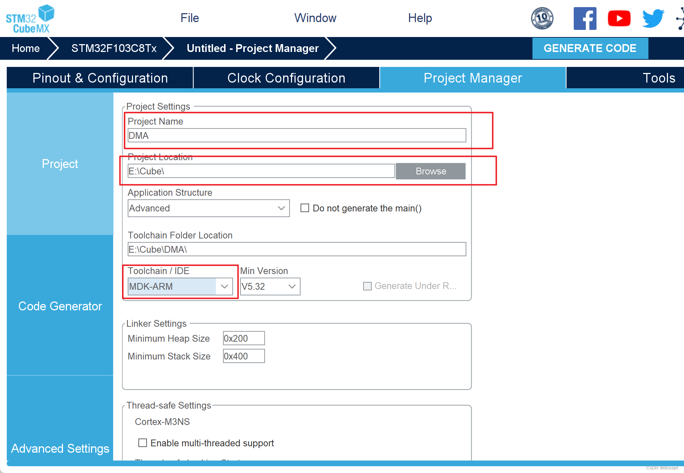Open the Toolchain / IDE MDK-ARM dropdown
684x473 pixels.
click(180, 287)
